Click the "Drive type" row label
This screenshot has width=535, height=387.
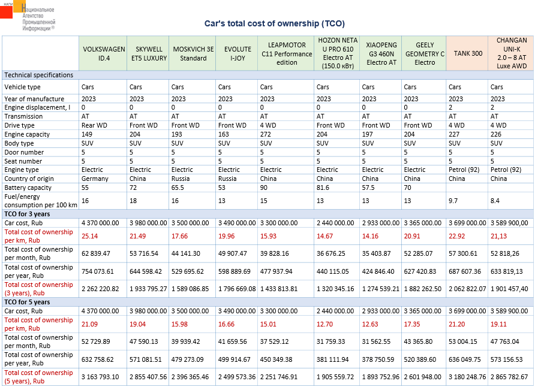point(19,125)
